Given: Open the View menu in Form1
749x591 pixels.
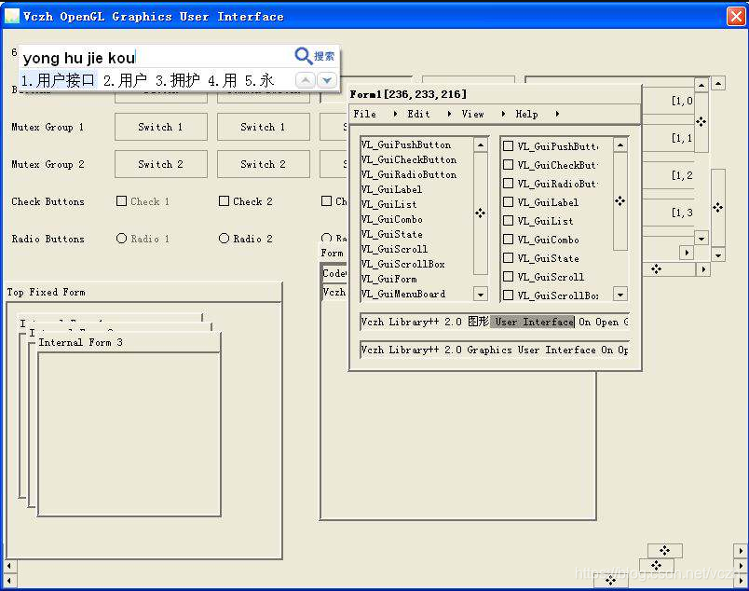Looking at the screenshot, I should [473, 114].
